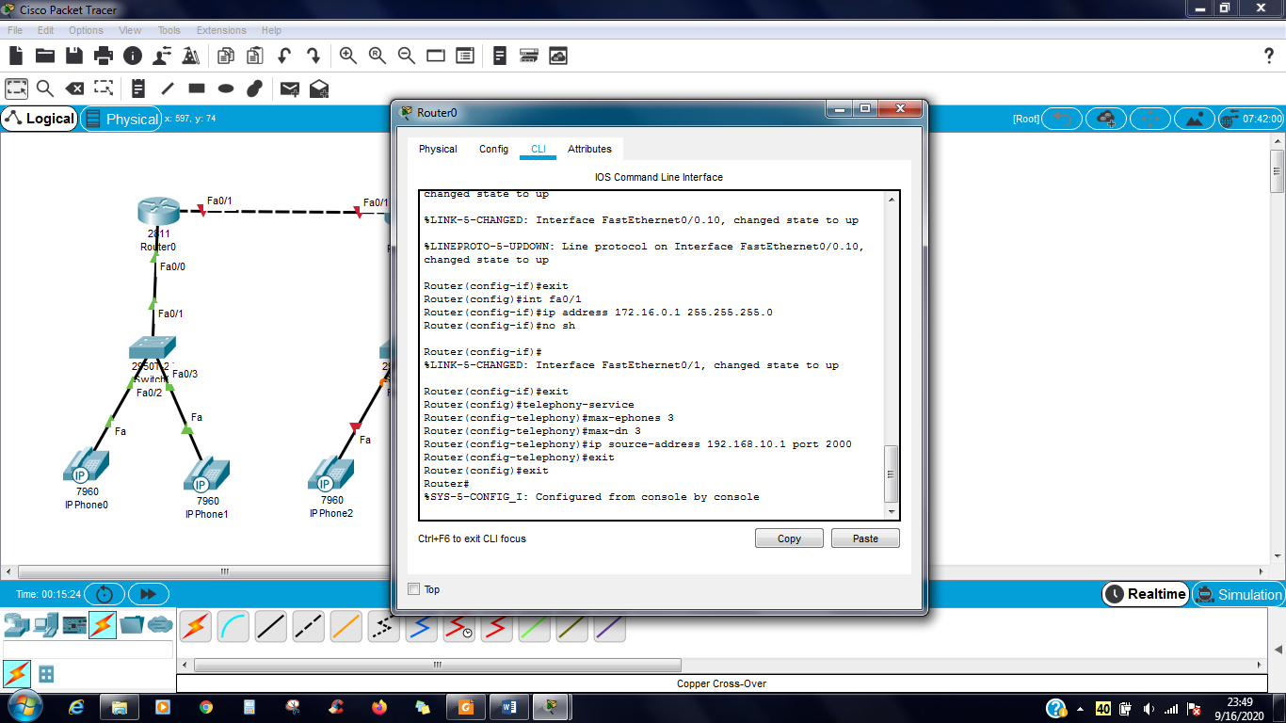Screen dimensions: 1286x723
Task: Open Word from the taskbar
Action: click(x=509, y=707)
